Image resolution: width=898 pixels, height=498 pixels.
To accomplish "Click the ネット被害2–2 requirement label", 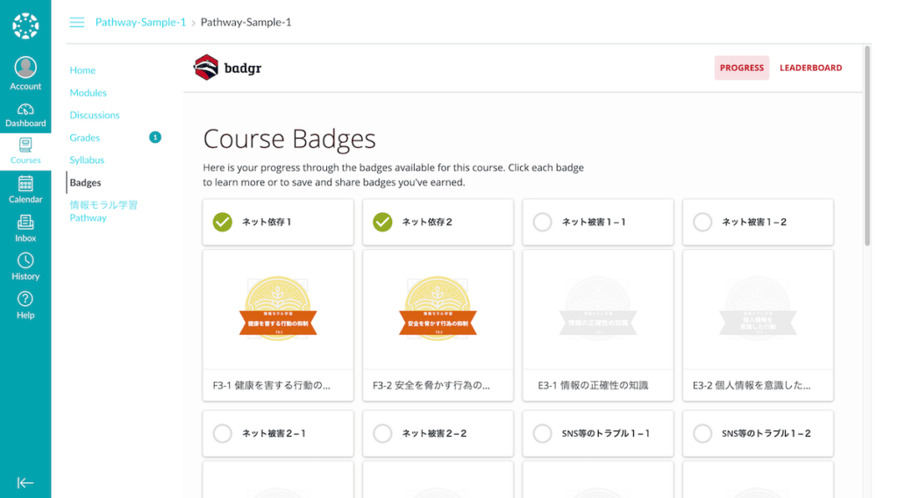I will [x=434, y=433].
